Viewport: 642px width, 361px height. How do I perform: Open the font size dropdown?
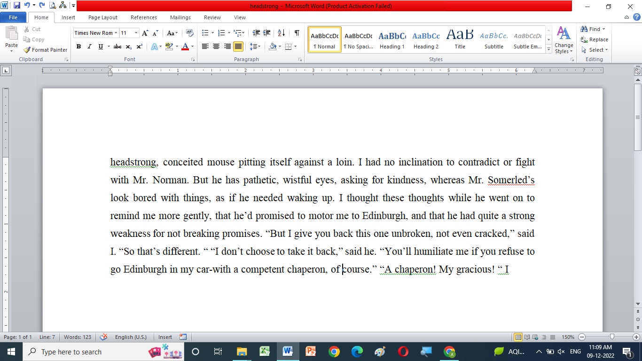tap(136, 33)
